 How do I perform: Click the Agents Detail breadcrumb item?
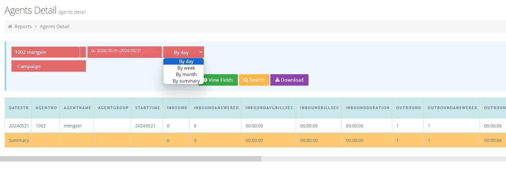tap(55, 27)
